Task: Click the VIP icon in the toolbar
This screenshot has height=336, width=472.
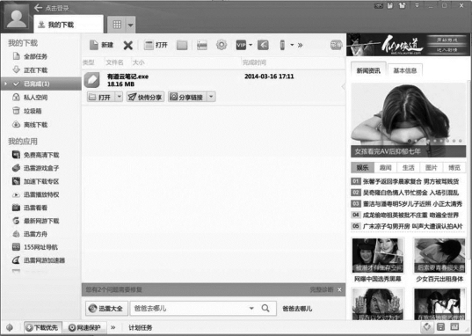Action: (x=241, y=45)
